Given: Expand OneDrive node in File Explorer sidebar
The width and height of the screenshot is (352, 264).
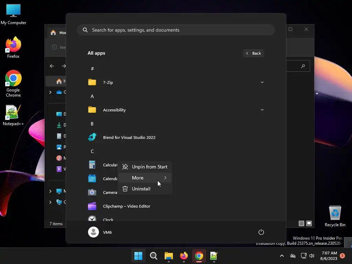Looking at the screenshot, I should [50, 92].
